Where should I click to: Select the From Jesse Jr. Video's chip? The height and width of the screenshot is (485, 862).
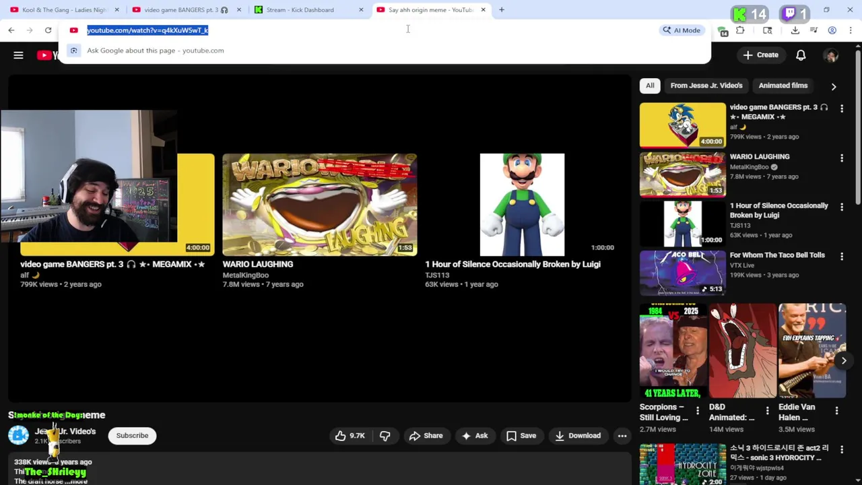coord(706,86)
